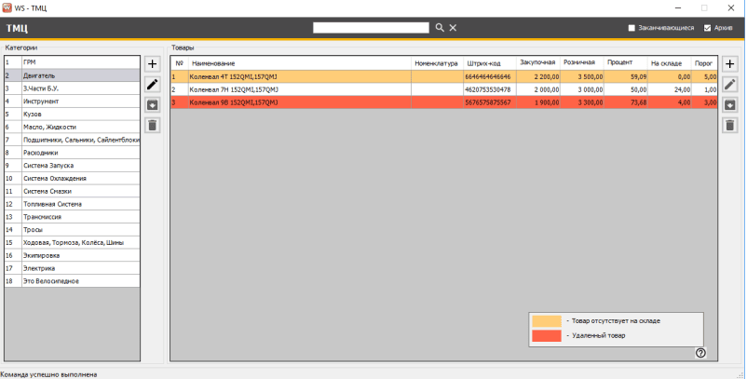Add a new category with the plus button
Viewport: 747px width, 379px height.
[153, 64]
